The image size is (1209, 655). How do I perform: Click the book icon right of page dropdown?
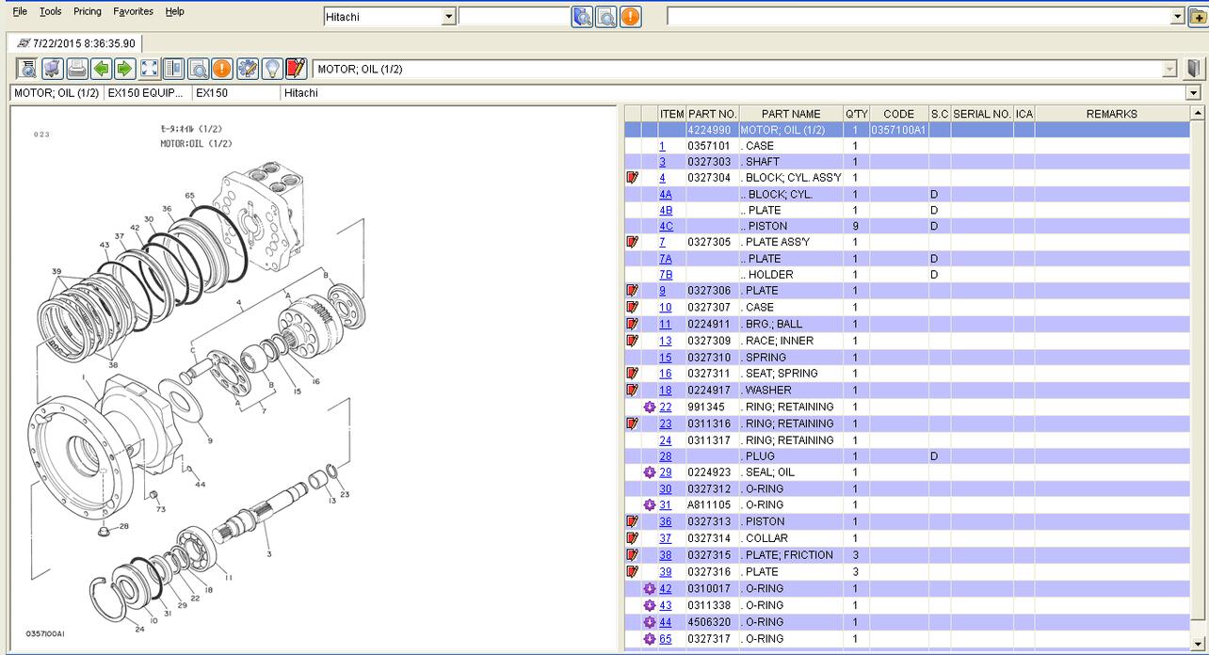click(x=1193, y=68)
